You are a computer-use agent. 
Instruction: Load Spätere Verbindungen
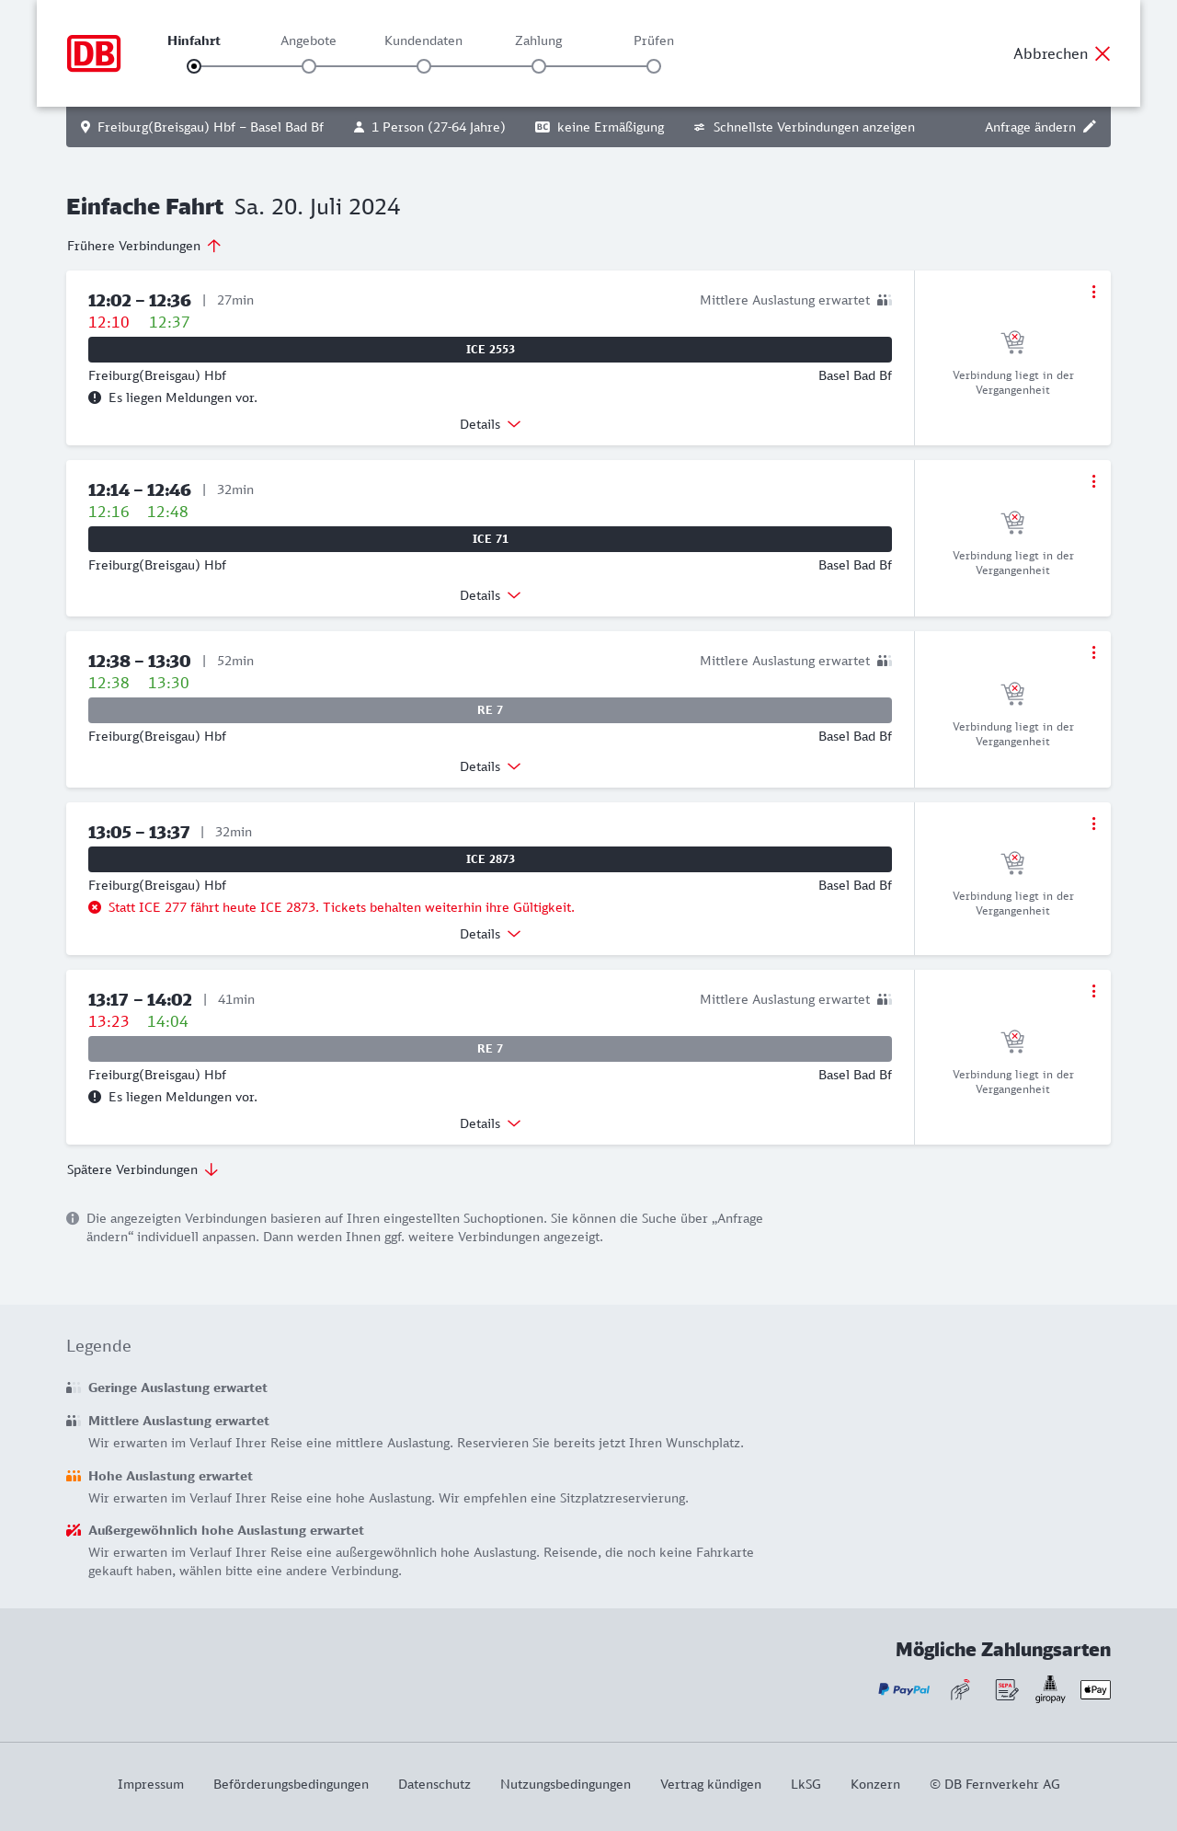(143, 1169)
